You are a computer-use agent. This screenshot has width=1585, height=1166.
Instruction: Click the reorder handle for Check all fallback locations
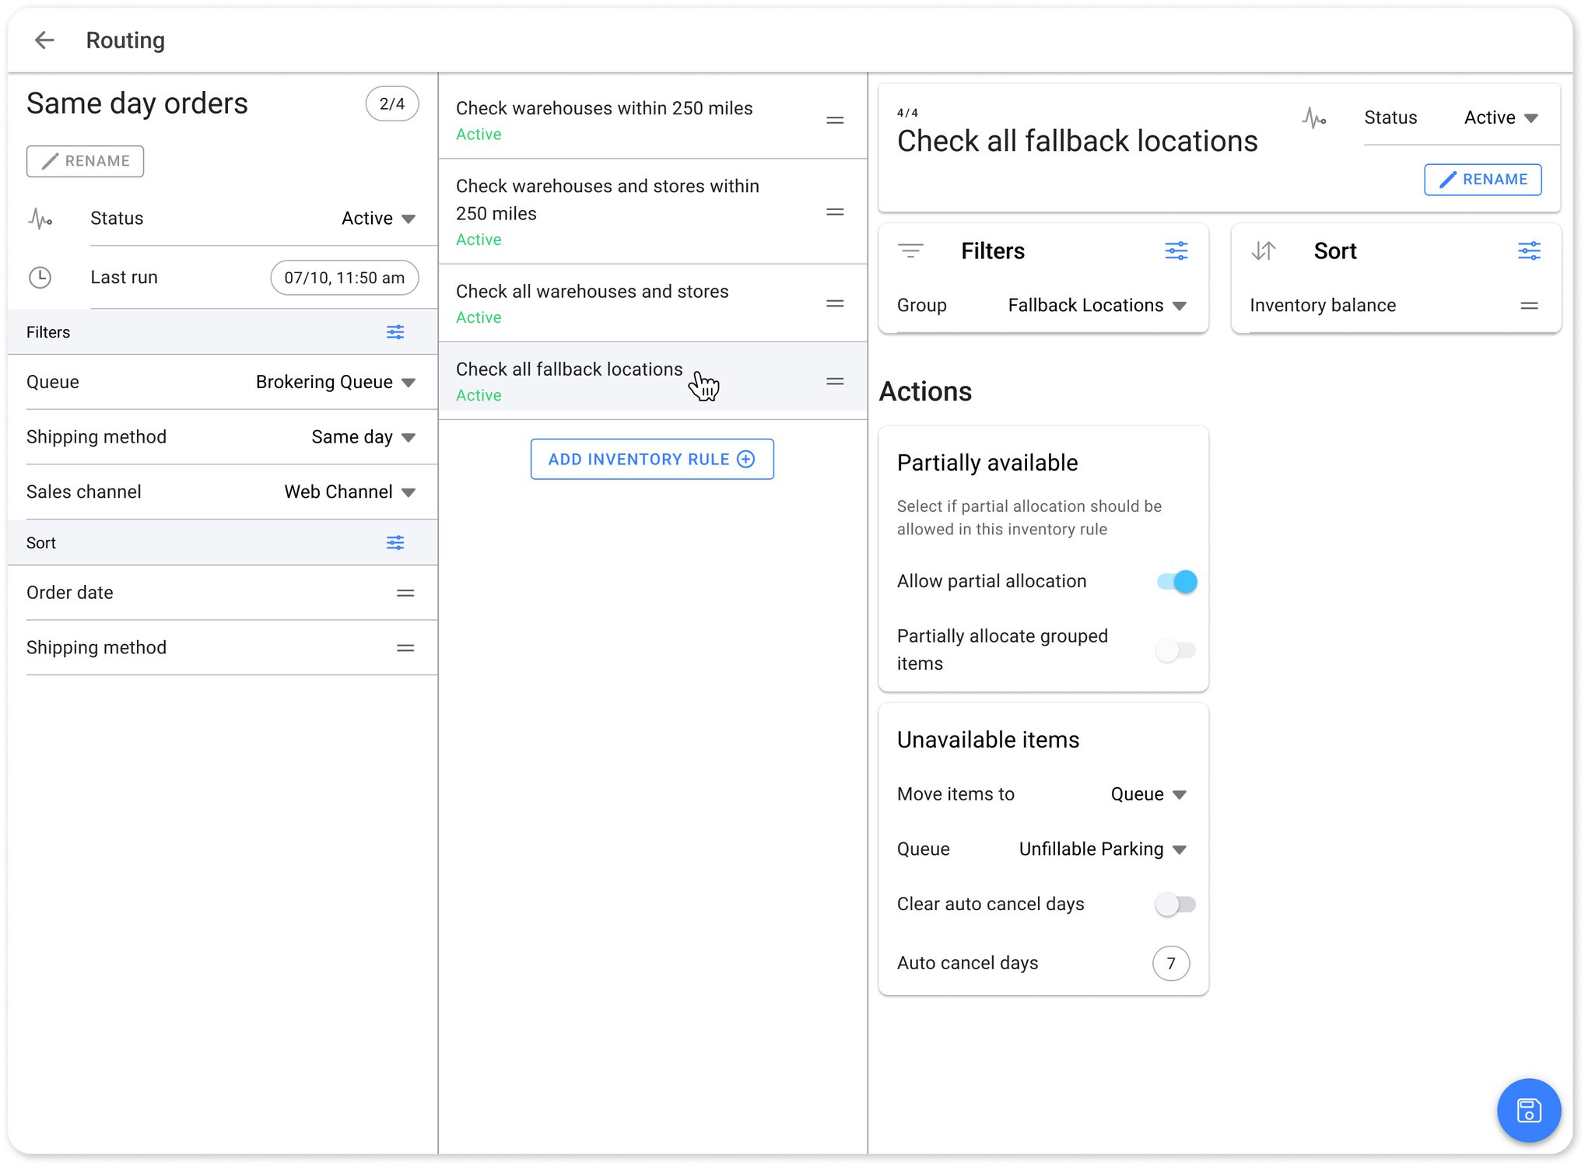[x=835, y=381]
